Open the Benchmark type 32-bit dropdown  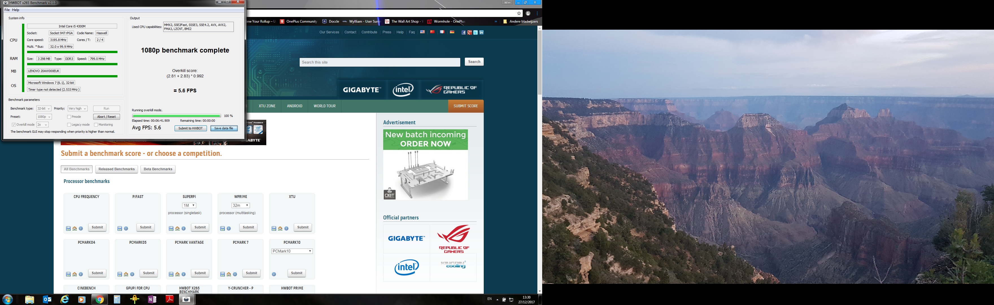point(43,108)
